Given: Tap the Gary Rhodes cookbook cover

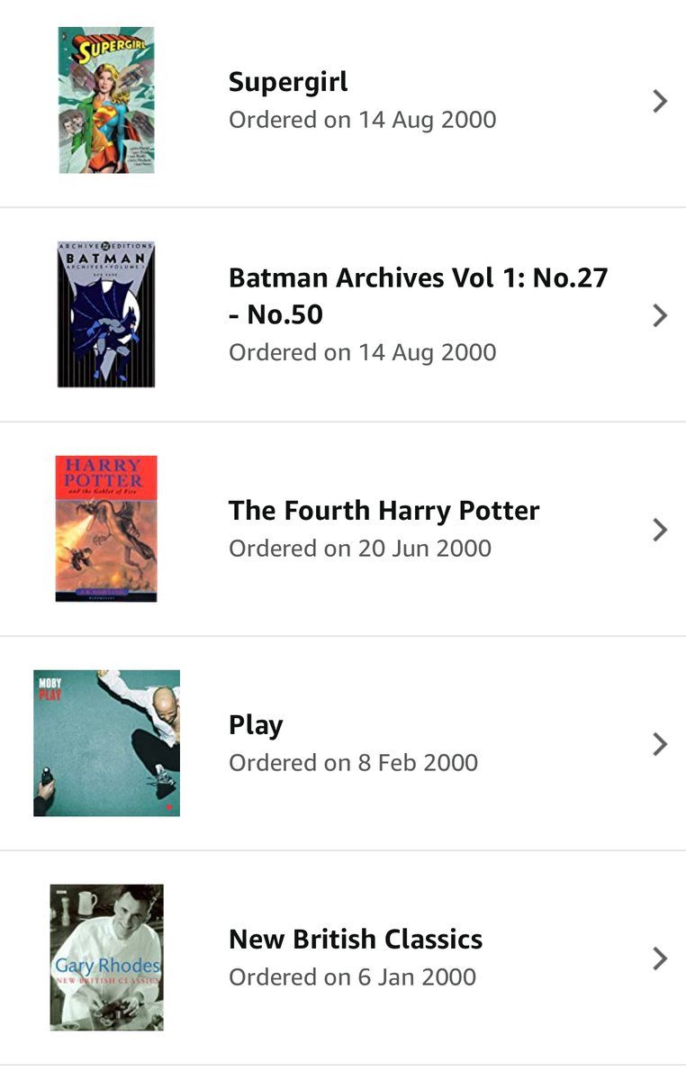Looking at the screenshot, I should (106, 957).
